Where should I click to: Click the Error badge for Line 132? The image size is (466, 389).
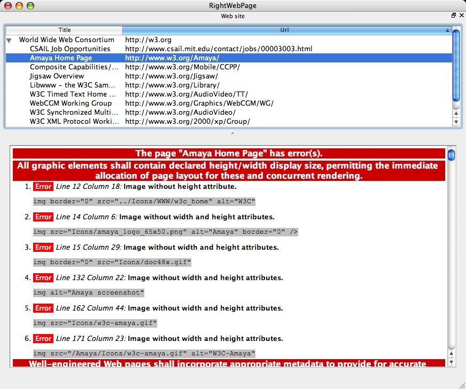(43, 277)
